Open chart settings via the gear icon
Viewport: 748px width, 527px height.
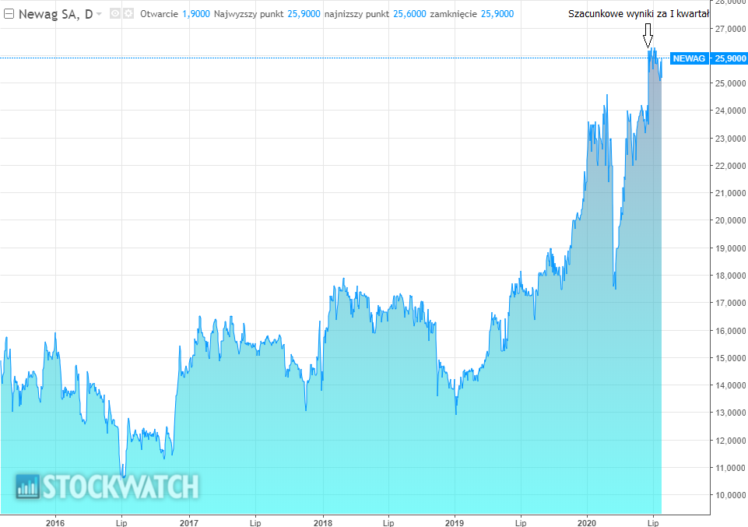click(x=128, y=13)
